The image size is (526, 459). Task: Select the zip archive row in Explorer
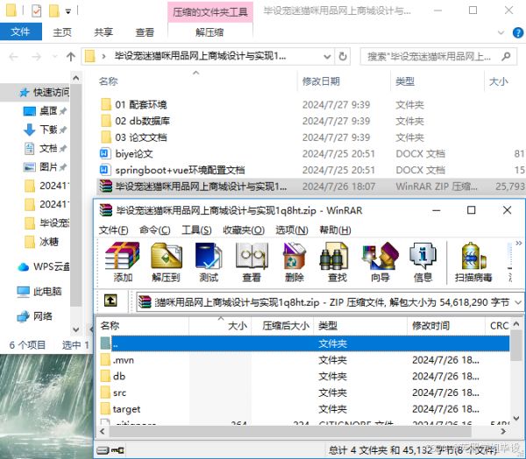pyautogui.click(x=310, y=187)
